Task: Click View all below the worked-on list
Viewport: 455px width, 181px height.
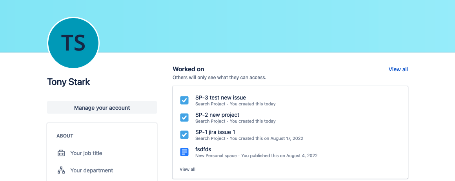Action: pos(187,169)
